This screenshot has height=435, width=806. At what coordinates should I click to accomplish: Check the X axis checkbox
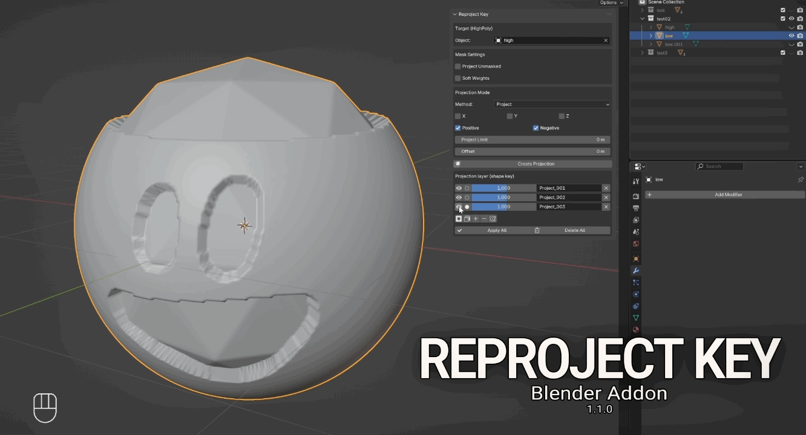click(x=458, y=116)
